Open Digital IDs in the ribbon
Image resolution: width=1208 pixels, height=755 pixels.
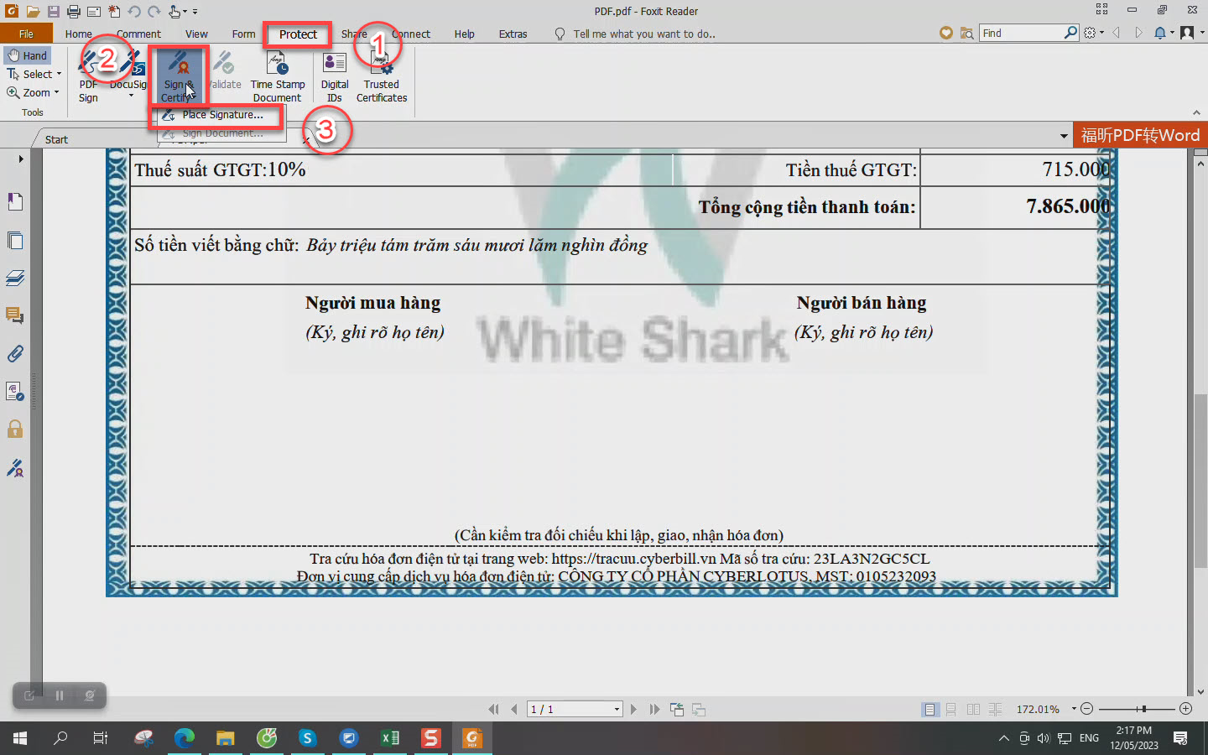coord(334,64)
